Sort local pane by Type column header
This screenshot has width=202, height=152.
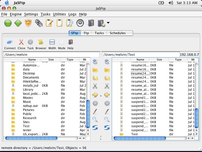[x=70, y=60]
